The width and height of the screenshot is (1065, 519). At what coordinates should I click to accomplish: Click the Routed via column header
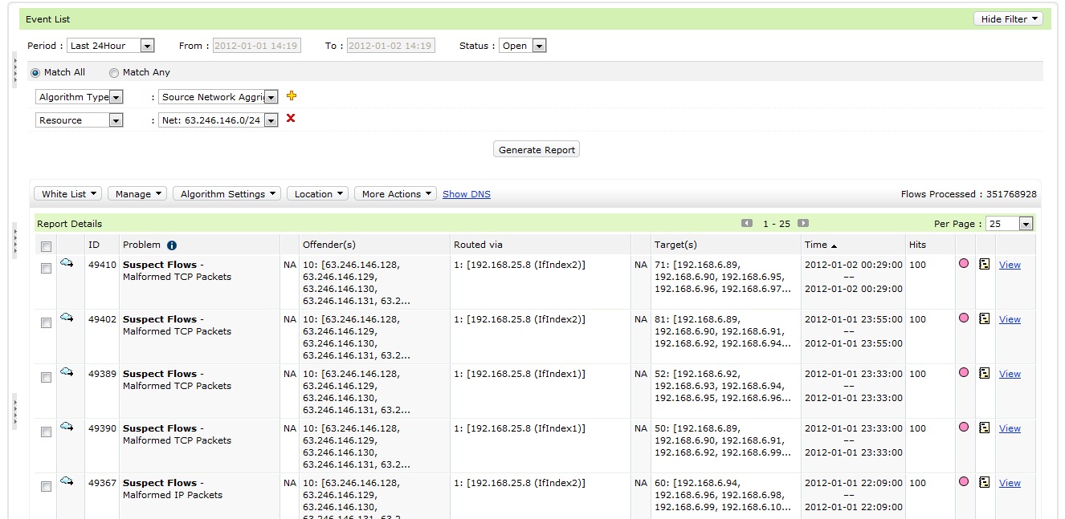coord(478,245)
